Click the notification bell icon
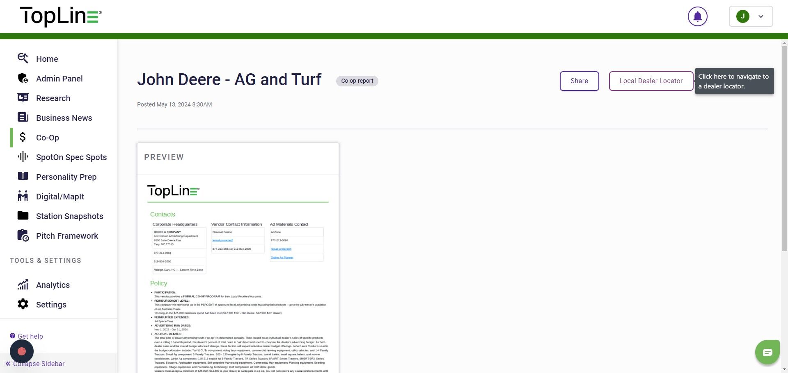 click(x=697, y=16)
